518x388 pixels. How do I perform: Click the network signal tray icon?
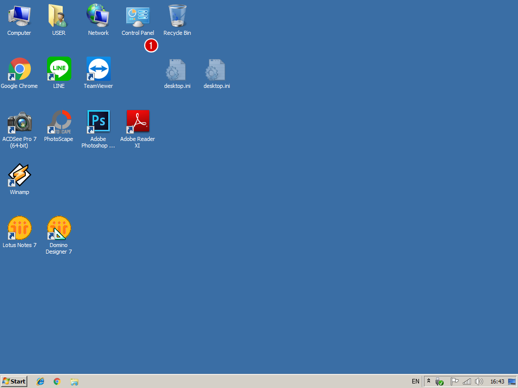pyautogui.click(x=467, y=382)
